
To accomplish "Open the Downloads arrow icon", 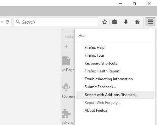I will (126, 22).
